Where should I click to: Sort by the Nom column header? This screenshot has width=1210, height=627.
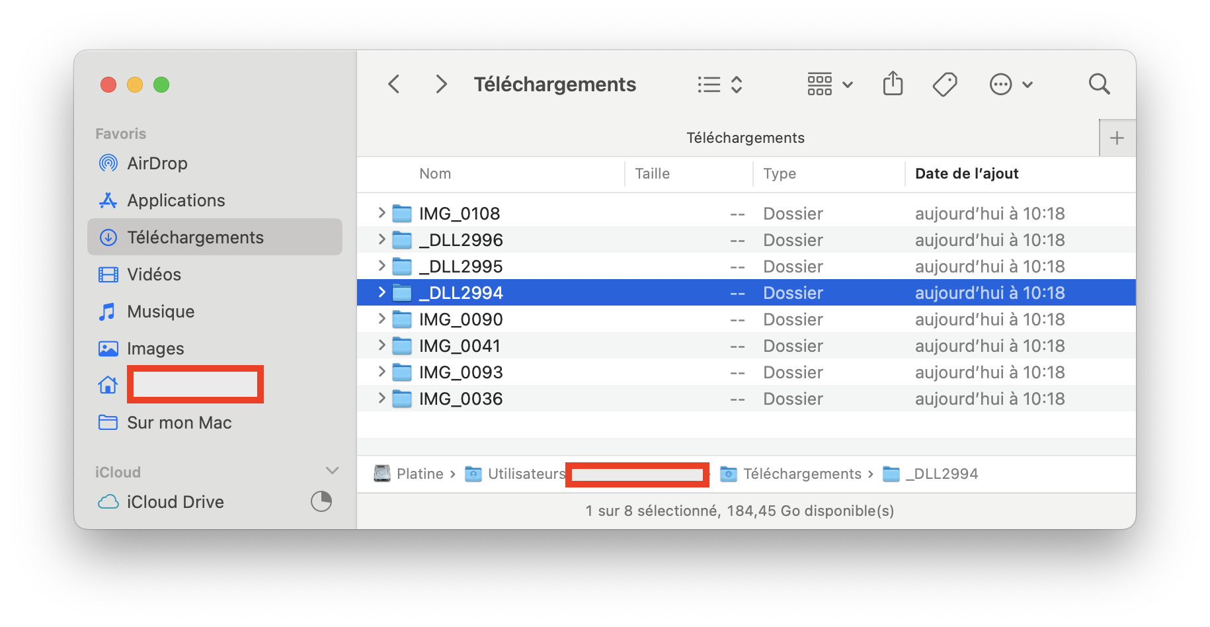click(435, 173)
